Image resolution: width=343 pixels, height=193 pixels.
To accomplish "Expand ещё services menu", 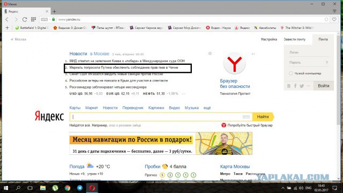I will click(207, 108).
